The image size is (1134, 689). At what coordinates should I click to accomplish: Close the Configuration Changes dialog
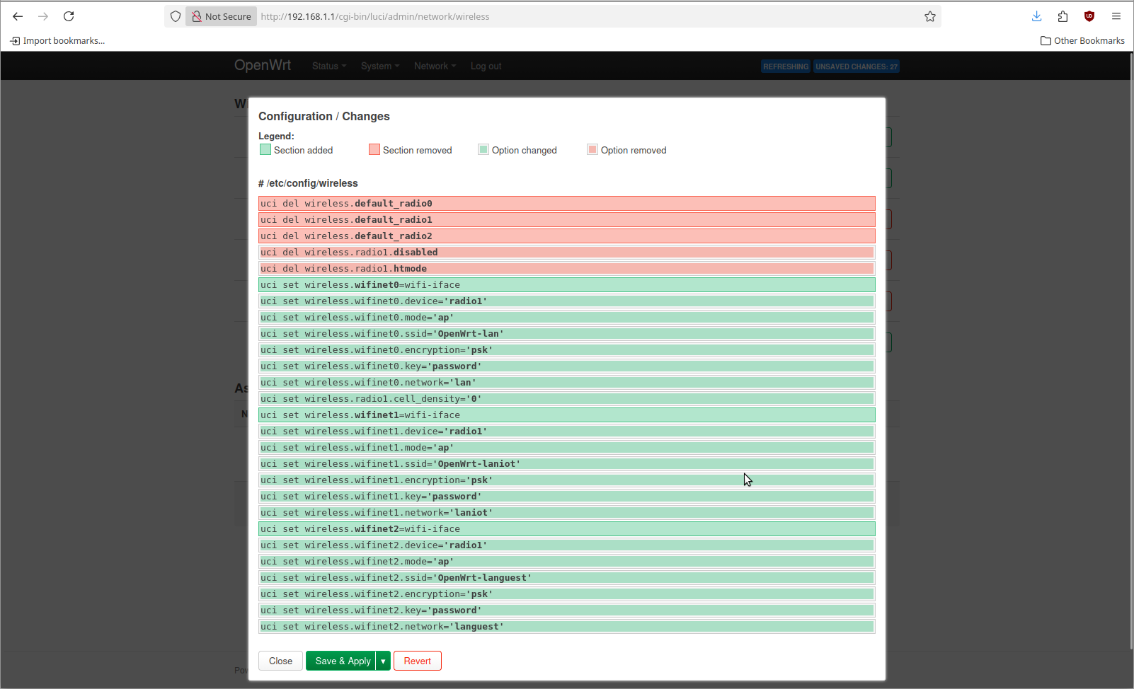pyautogui.click(x=280, y=661)
